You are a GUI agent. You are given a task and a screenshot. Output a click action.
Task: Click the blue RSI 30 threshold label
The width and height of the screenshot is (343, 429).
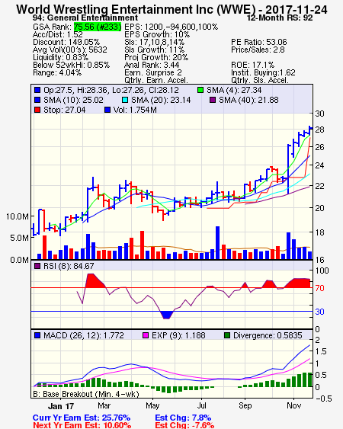click(319, 312)
